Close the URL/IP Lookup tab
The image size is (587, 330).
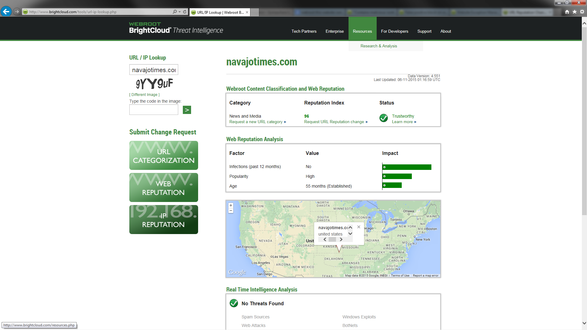click(247, 12)
